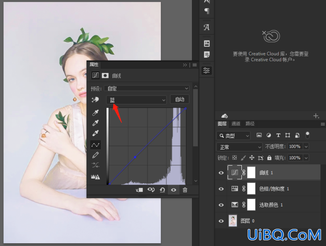Filter layers by smart objects
The image size is (326, 246).
297,135
